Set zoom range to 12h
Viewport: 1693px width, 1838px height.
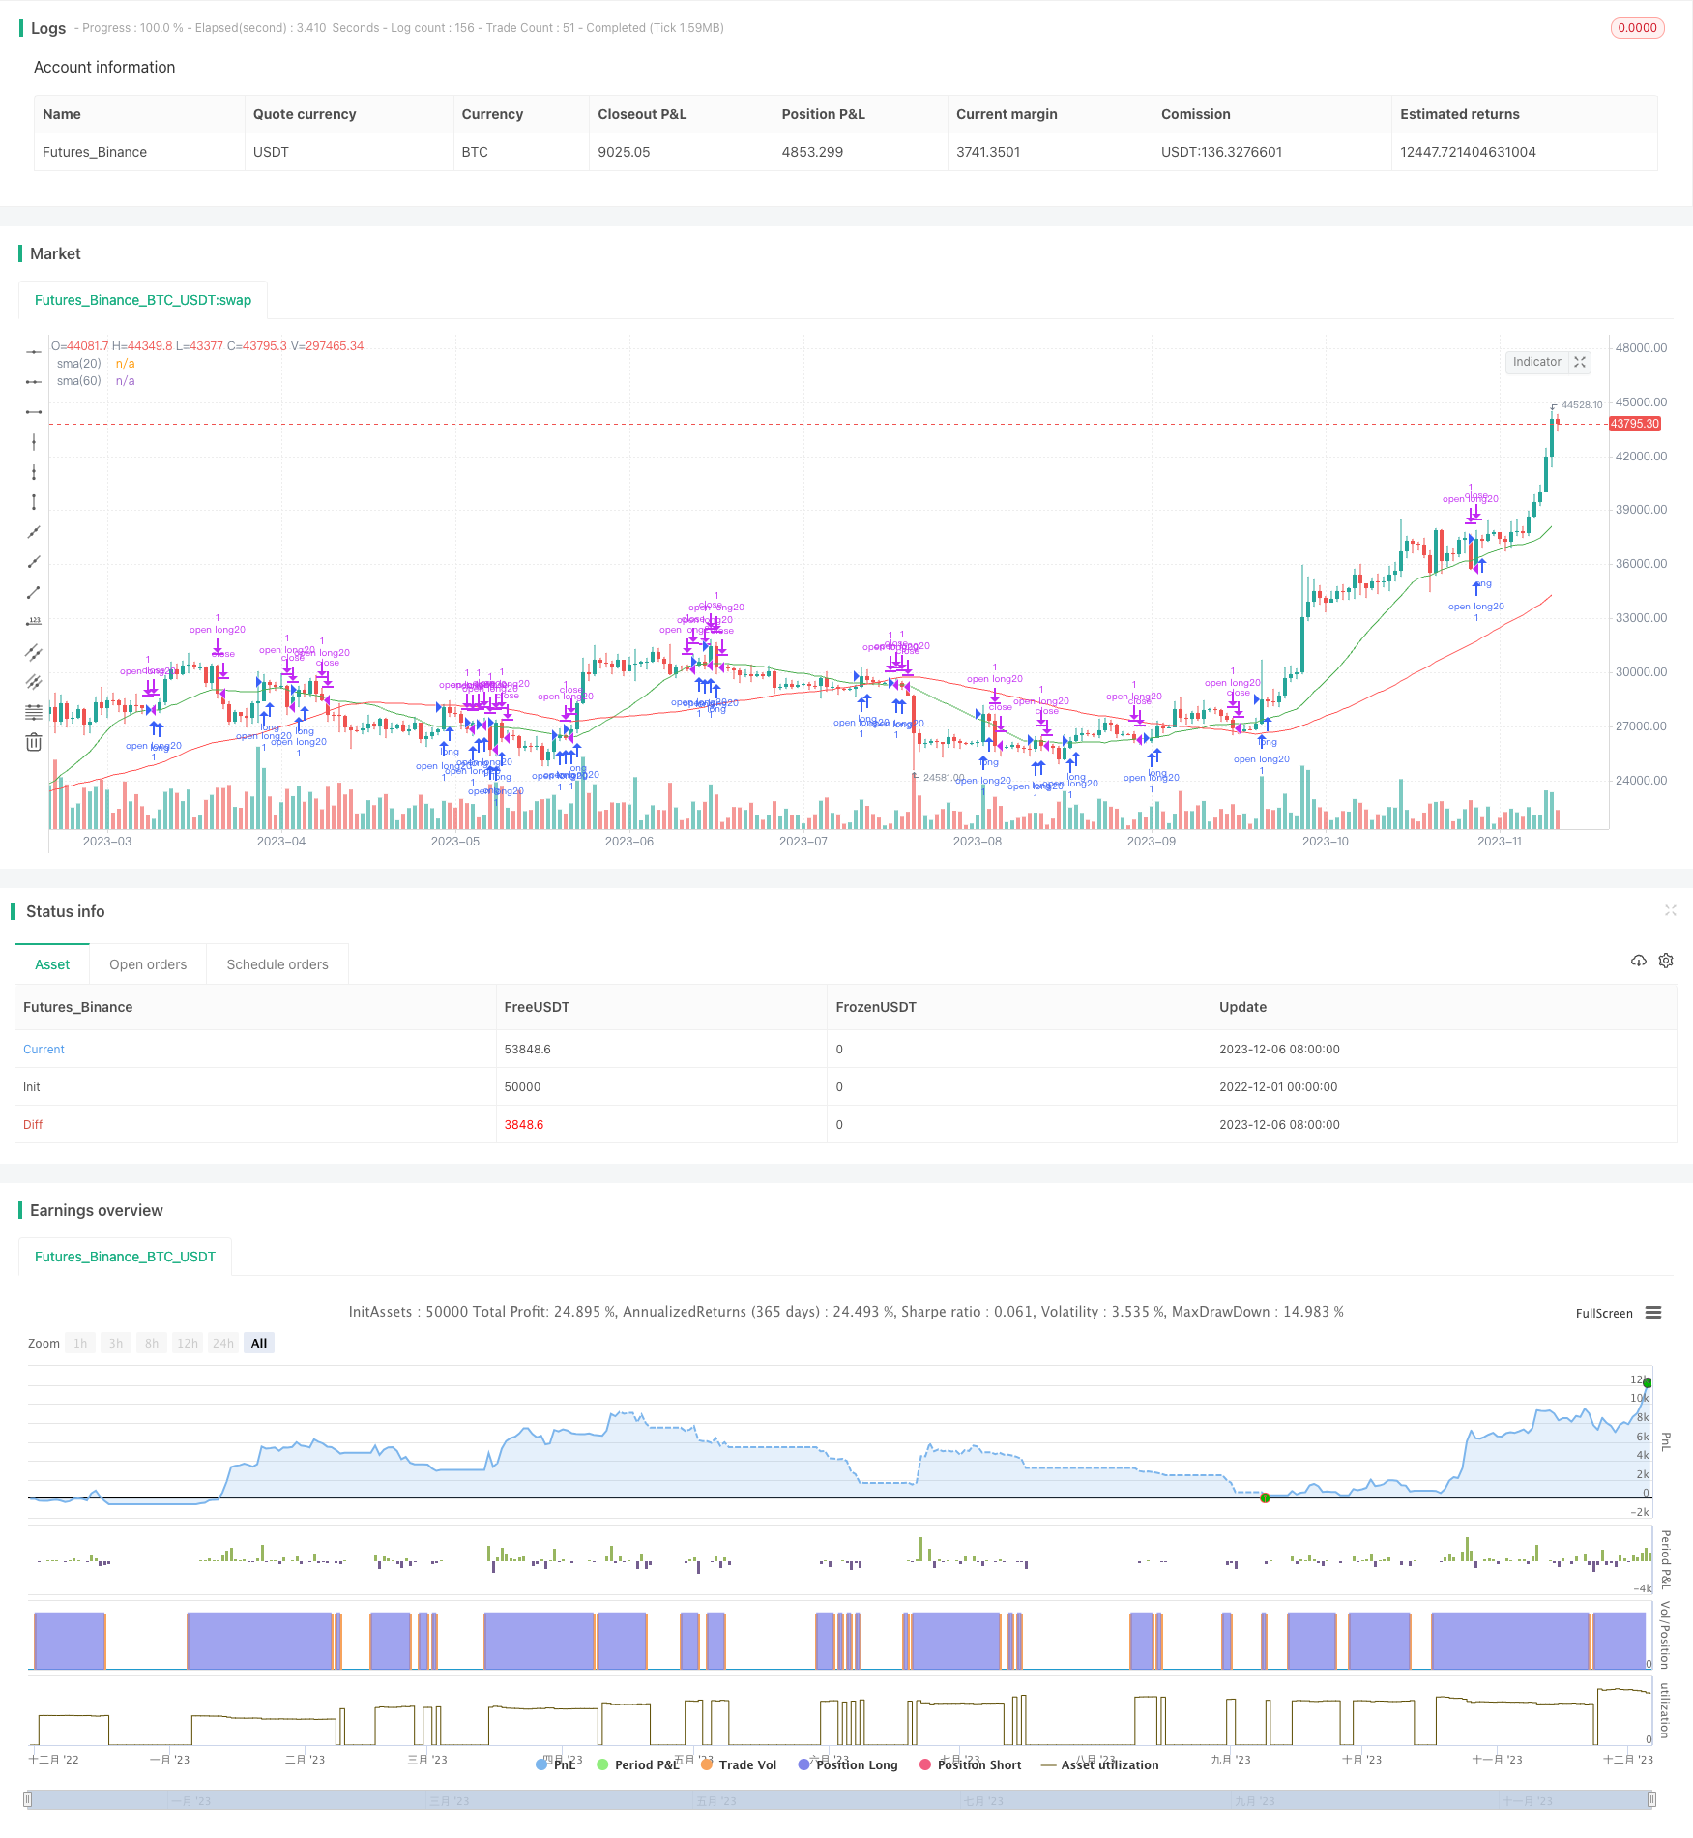[188, 1343]
